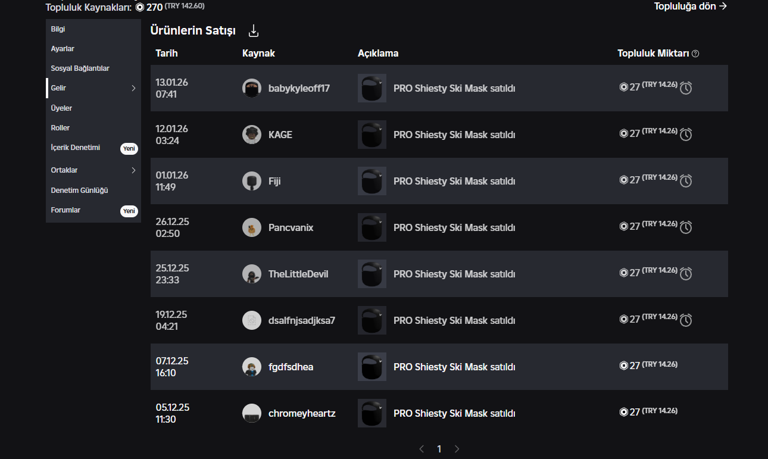Select page number 1
Viewport: 768px width, 459px height.
point(439,449)
